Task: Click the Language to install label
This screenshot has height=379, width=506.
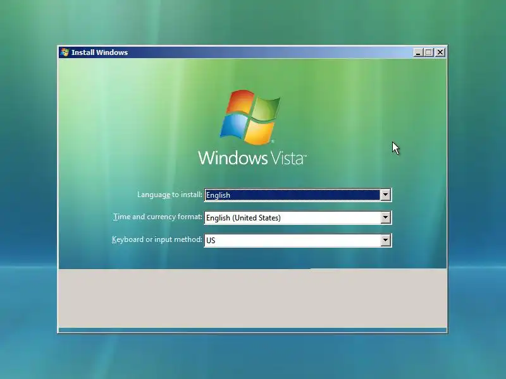Action: [170, 195]
